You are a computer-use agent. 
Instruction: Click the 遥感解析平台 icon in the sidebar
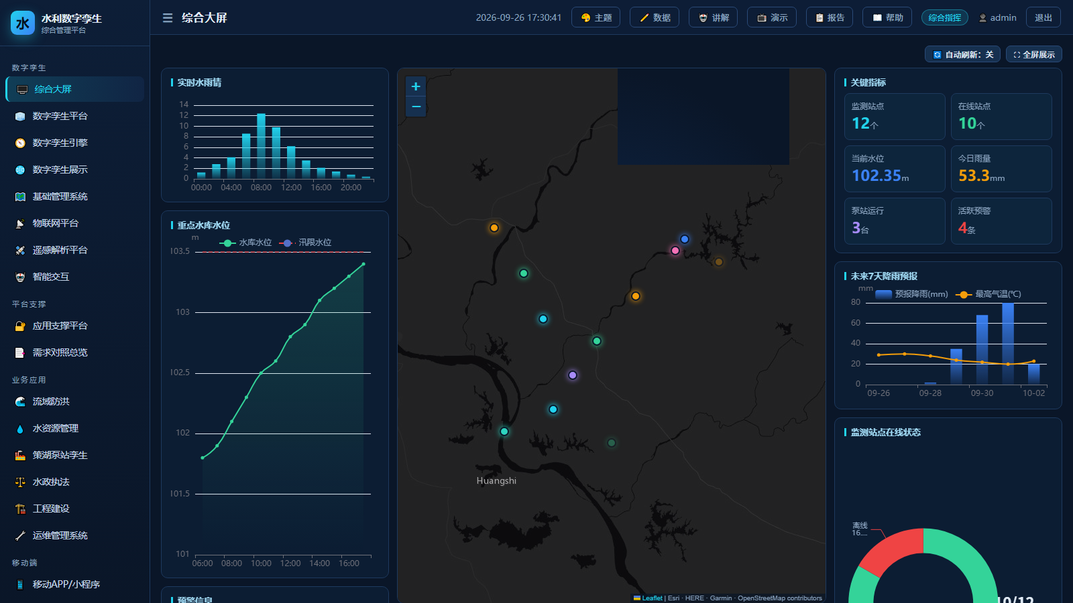(x=20, y=250)
